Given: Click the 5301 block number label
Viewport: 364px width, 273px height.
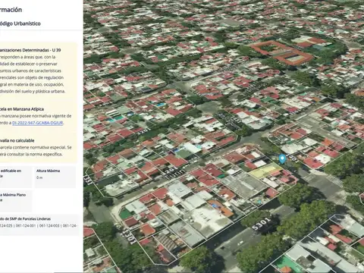Looking at the screenshot, I should pyautogui.click(x=261, y=224).
